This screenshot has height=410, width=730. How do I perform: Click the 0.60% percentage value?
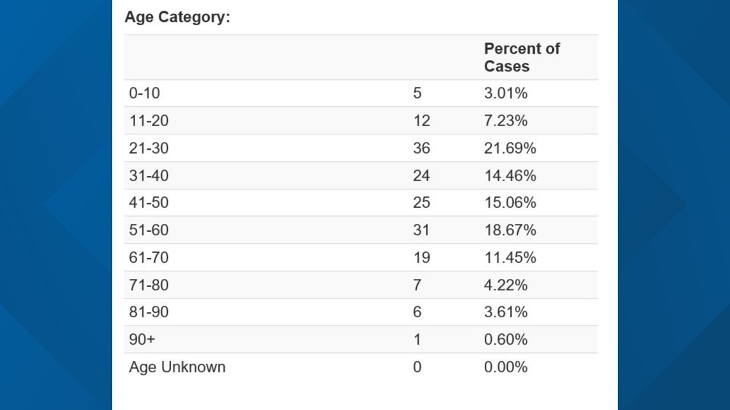click(x=506, y=339)
